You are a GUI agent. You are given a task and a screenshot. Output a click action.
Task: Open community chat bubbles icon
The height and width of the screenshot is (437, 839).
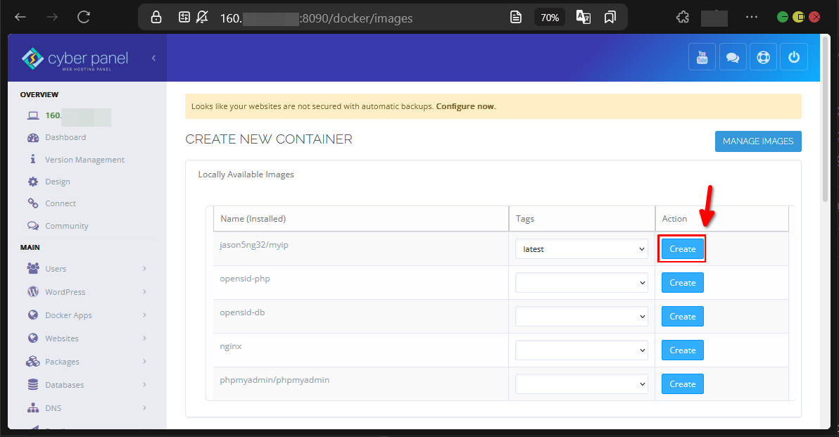tap(733, 57)
